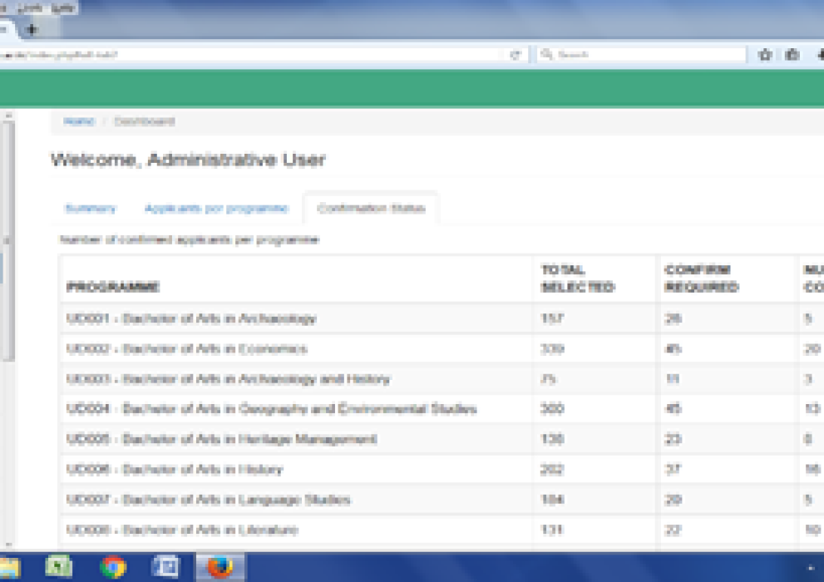
Task: Click the browser address bar
Action: point(249,55)
